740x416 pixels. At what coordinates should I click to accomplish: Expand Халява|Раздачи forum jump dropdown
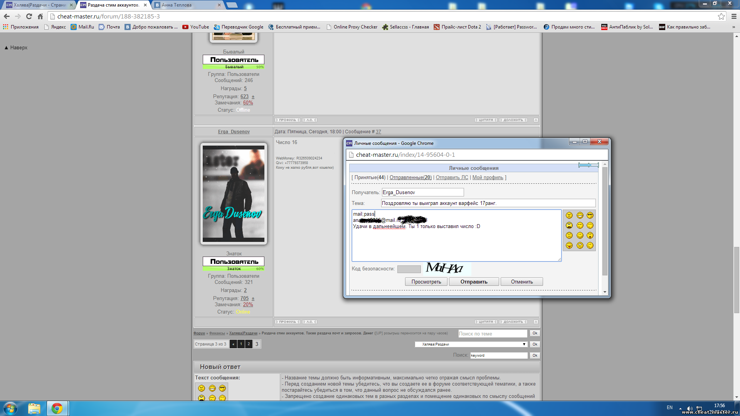point(524,344)
